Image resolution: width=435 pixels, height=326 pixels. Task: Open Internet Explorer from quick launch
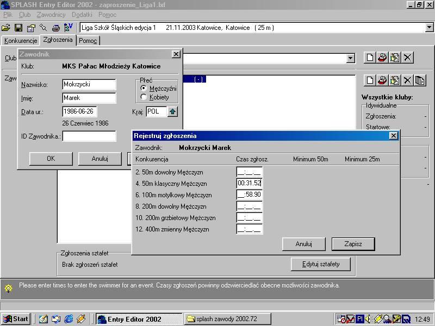(x=69, y=319)
